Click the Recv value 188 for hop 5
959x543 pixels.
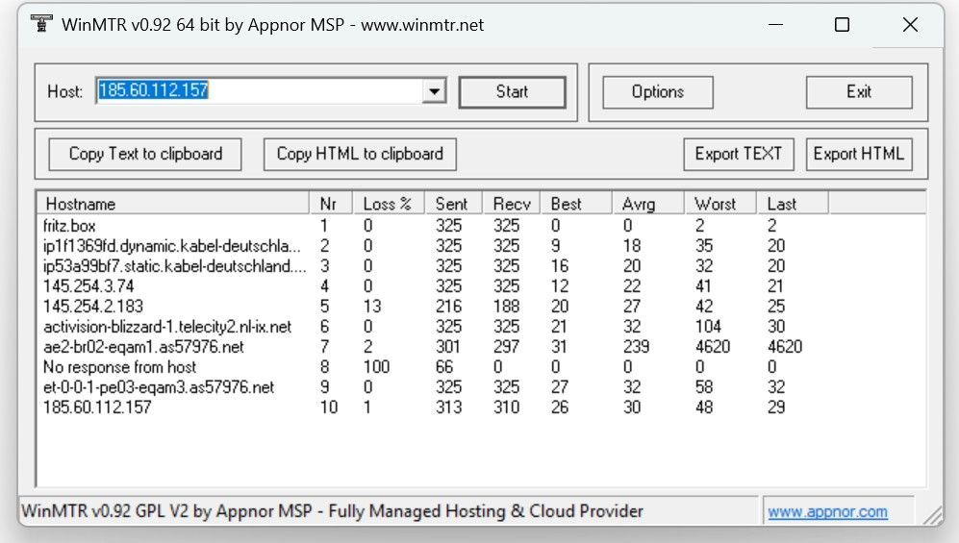point(506,306)
